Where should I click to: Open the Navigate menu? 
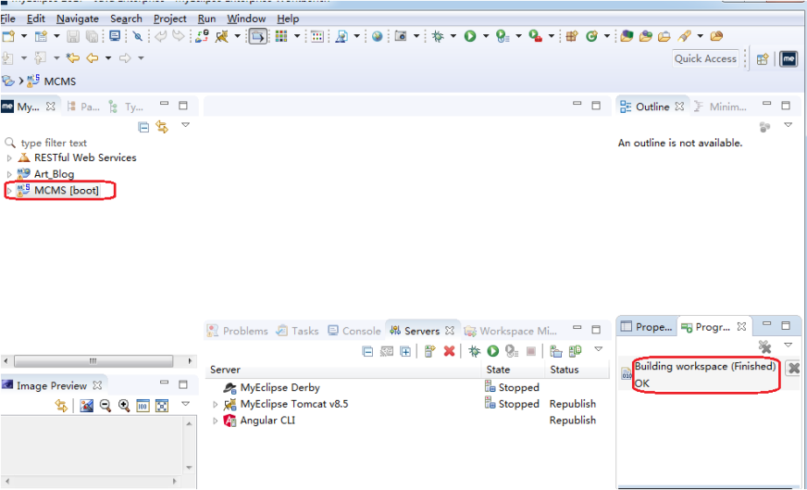pyautogui.click(x=78, y=19)
